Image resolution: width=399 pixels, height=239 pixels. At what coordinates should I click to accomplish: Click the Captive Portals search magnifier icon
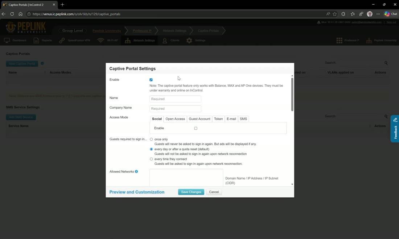click(386, 63)
